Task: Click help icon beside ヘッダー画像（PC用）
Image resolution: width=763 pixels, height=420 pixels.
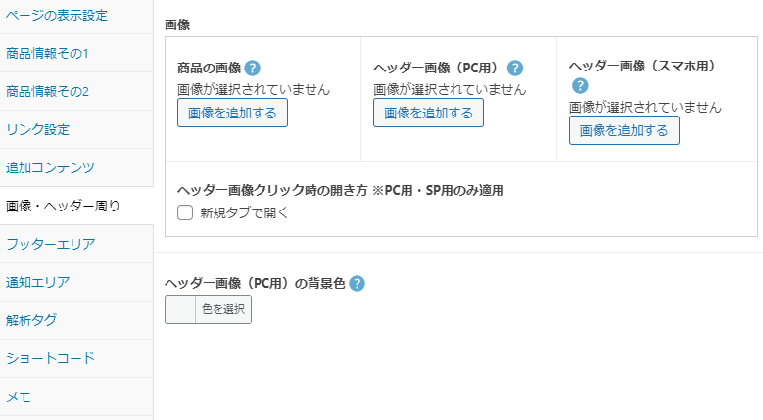Action: [515, 69]
